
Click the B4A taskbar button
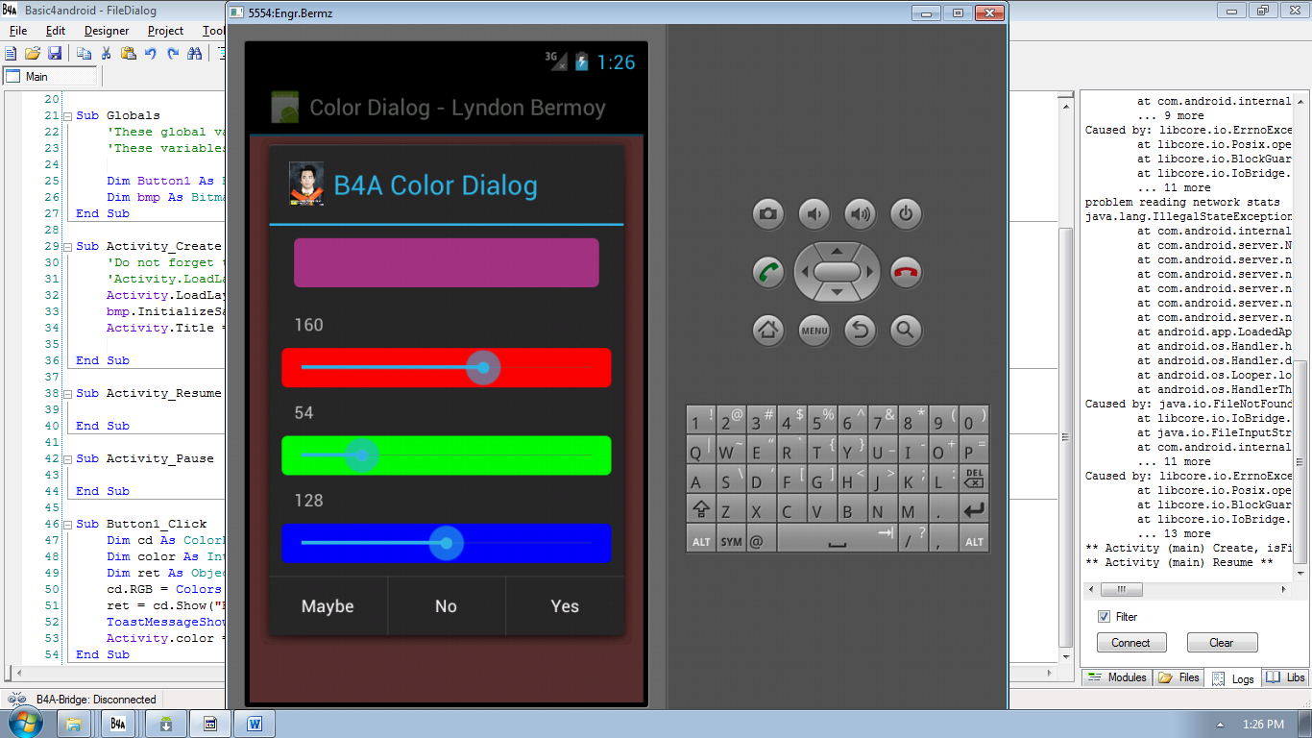(118, 723)
